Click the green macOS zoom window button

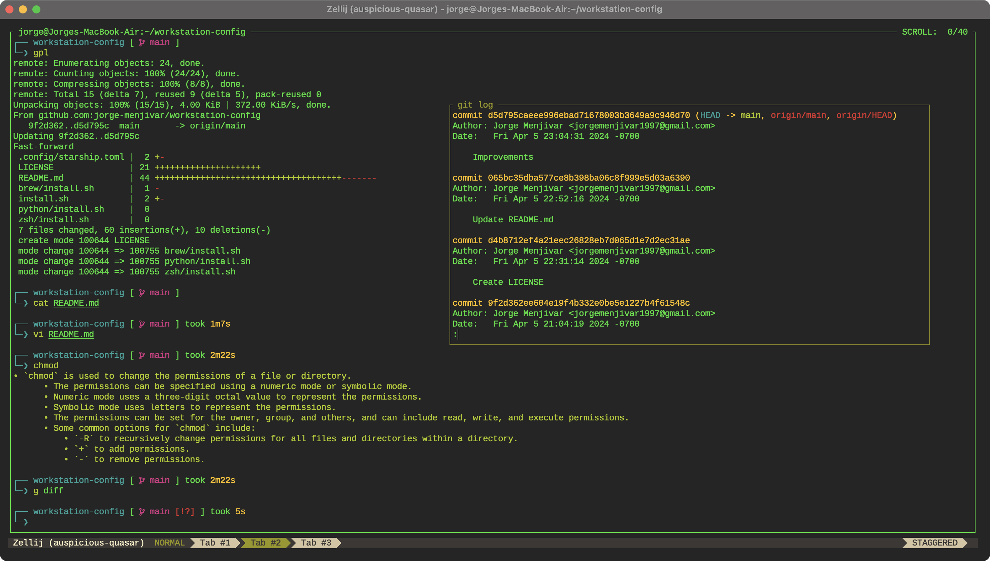click(x=36, y=9)
